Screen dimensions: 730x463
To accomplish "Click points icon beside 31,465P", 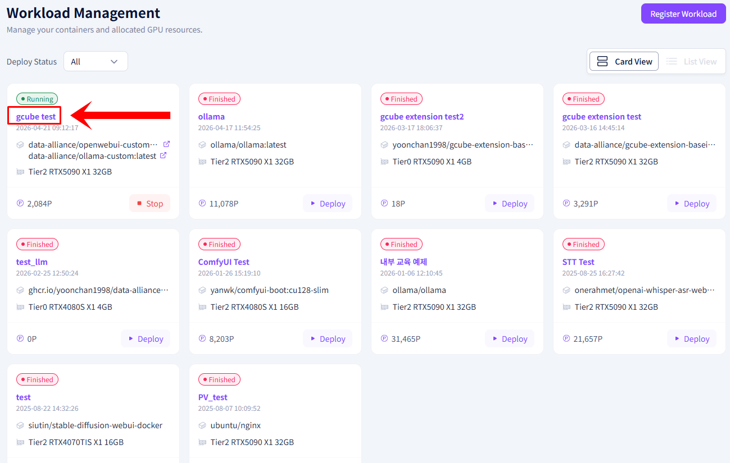I will pos(384,338).
